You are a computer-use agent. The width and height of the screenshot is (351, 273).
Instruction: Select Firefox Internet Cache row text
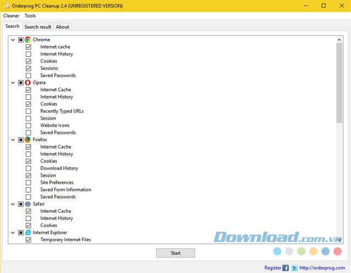coord(56,147)
